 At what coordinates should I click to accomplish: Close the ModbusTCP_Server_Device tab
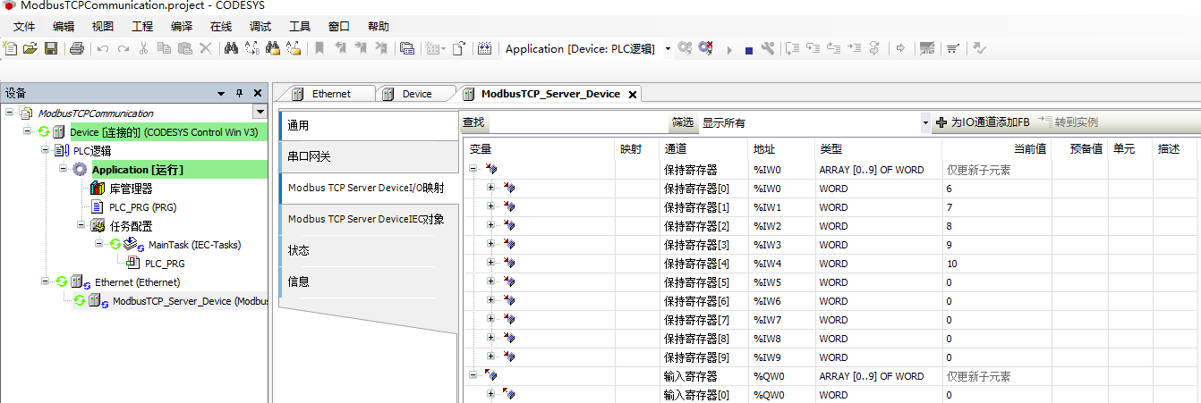(x=632, y=95)
